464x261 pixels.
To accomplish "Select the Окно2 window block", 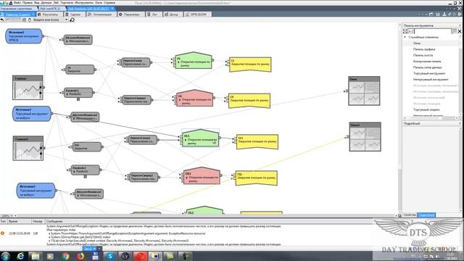I will (365, 137).
